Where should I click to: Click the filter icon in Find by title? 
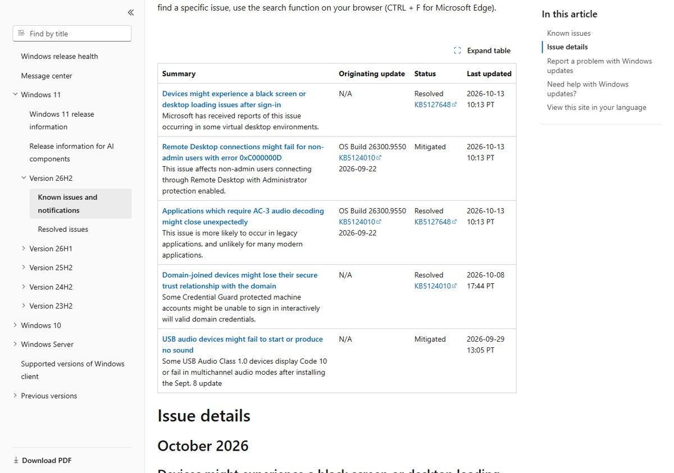click(21, 34)
